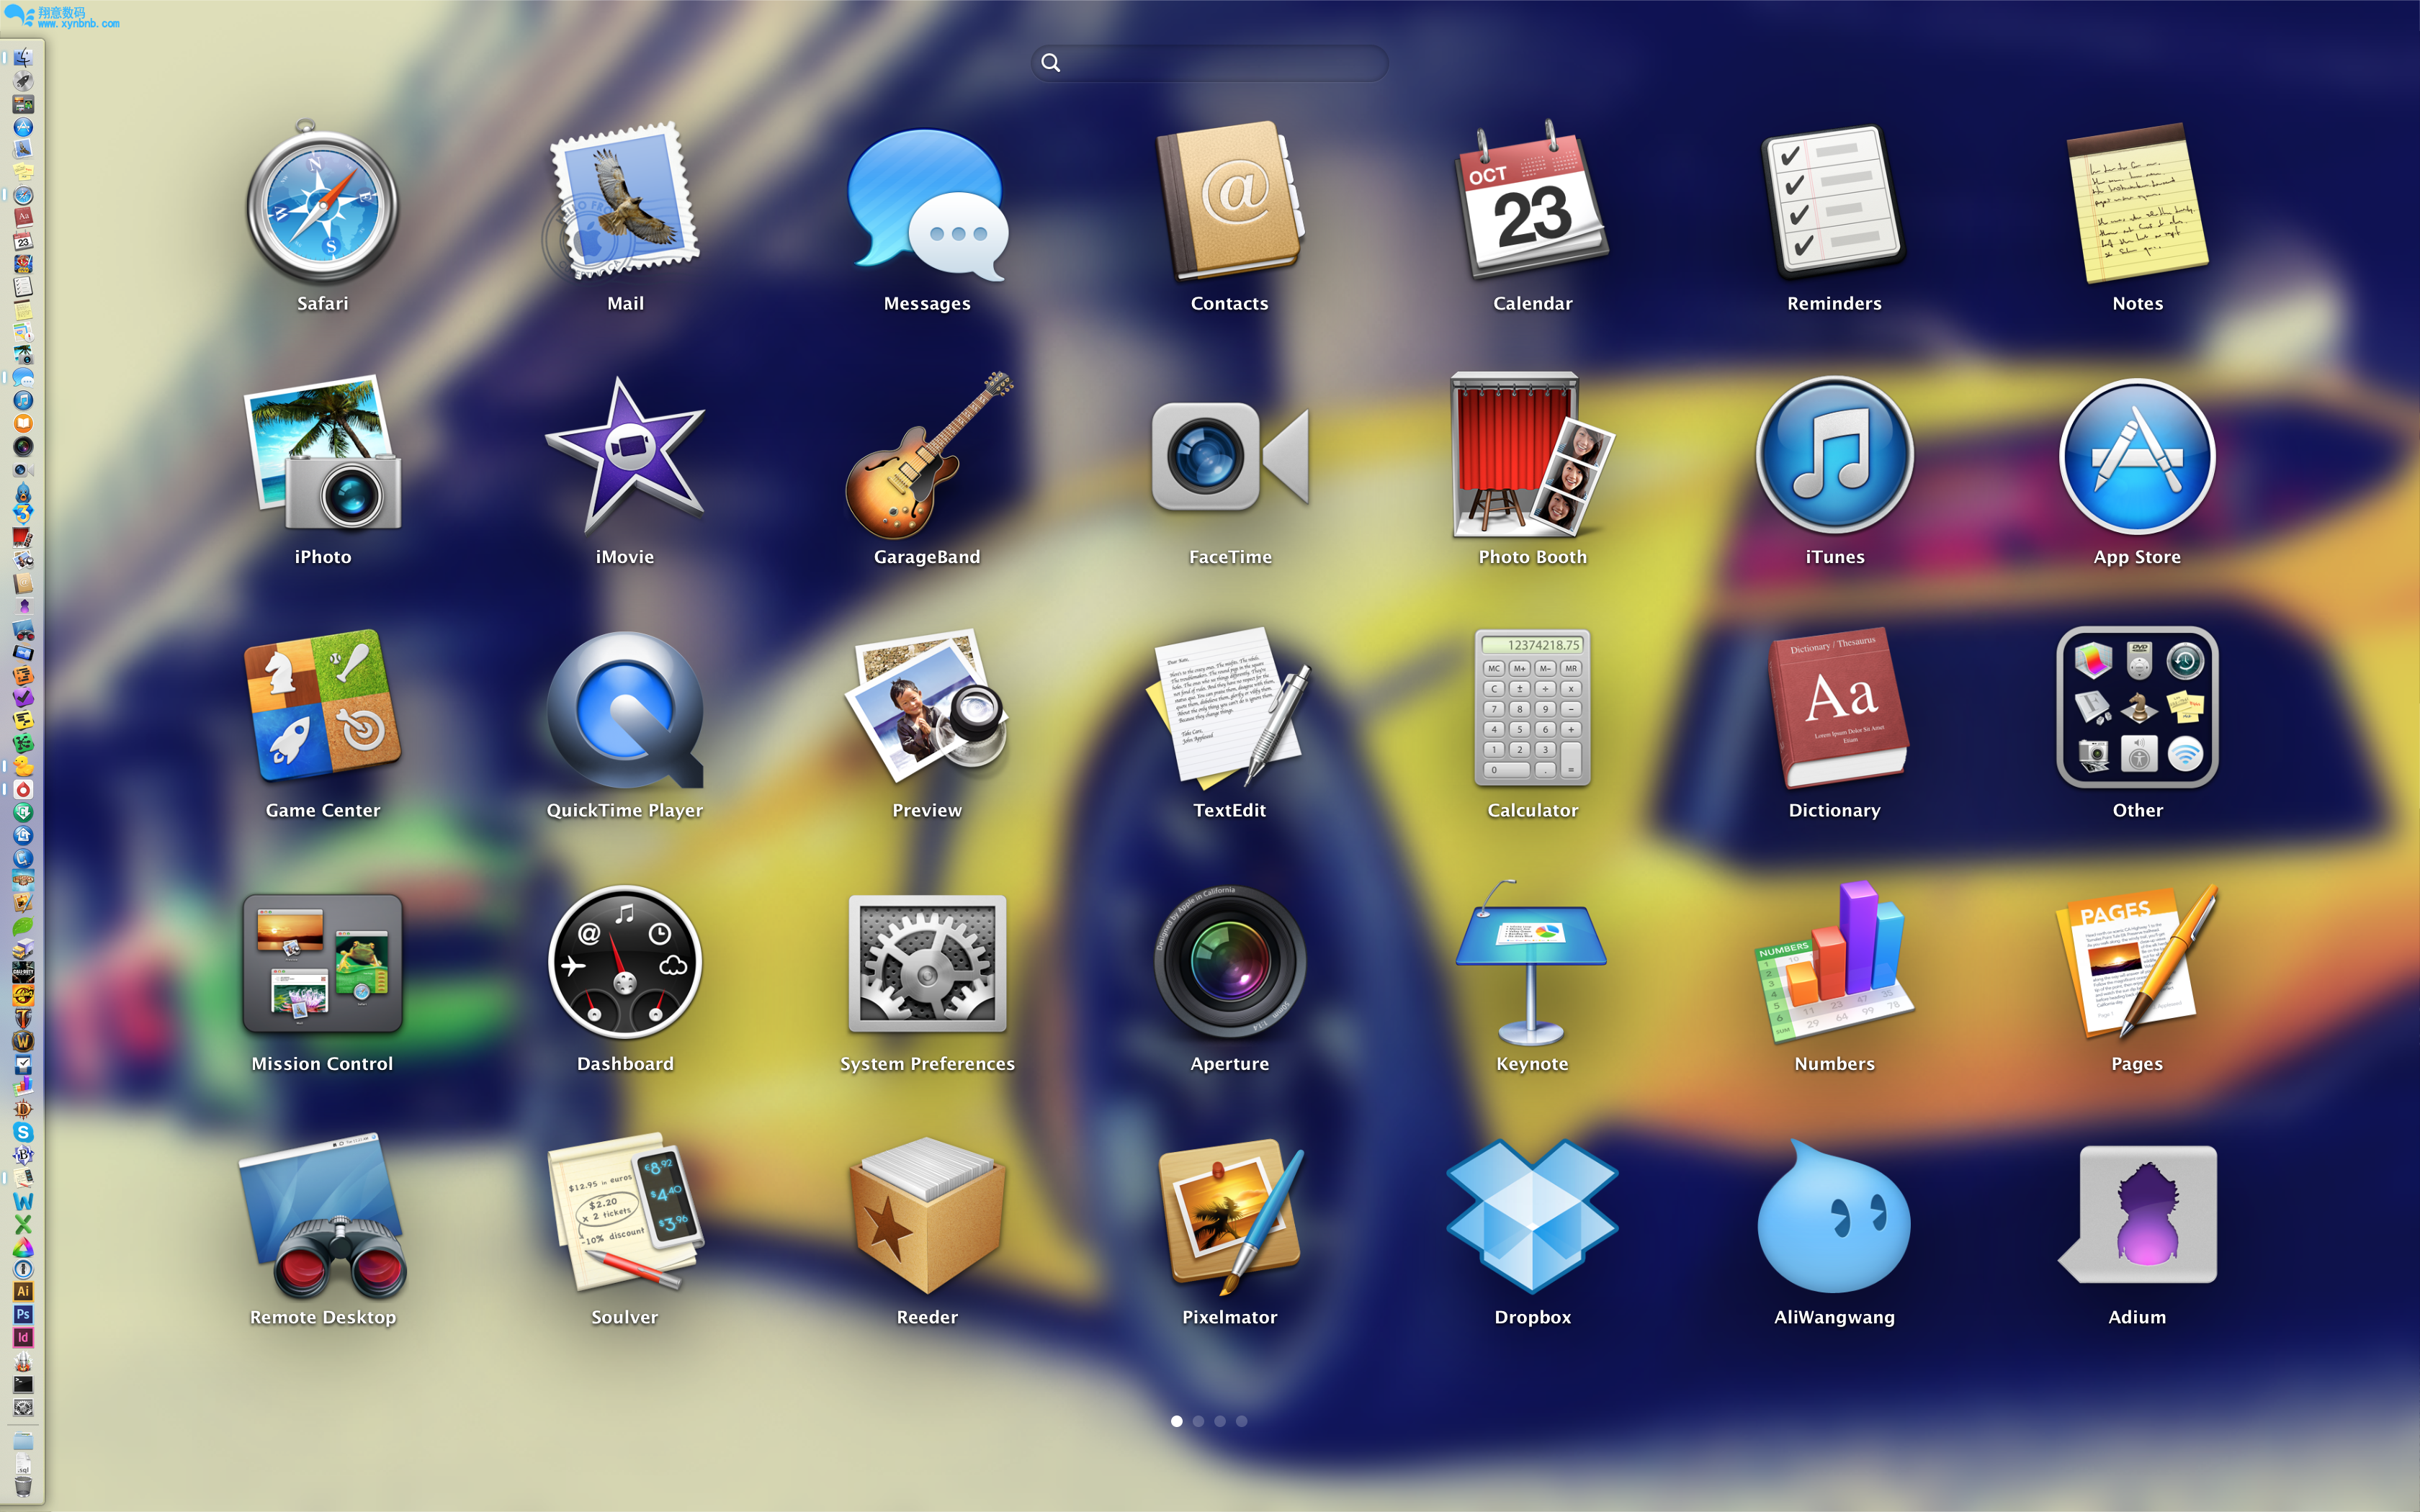The width and height of the screenshot is (2420, 1512).
Task: Open InDesign from the Dock
Action: tap(23, 1337)
